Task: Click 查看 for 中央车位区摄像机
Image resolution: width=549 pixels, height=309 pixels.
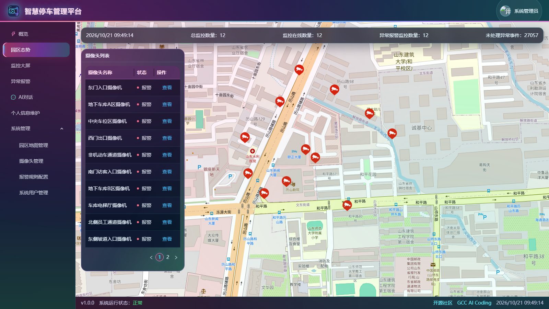Action: tap(167, 121)
